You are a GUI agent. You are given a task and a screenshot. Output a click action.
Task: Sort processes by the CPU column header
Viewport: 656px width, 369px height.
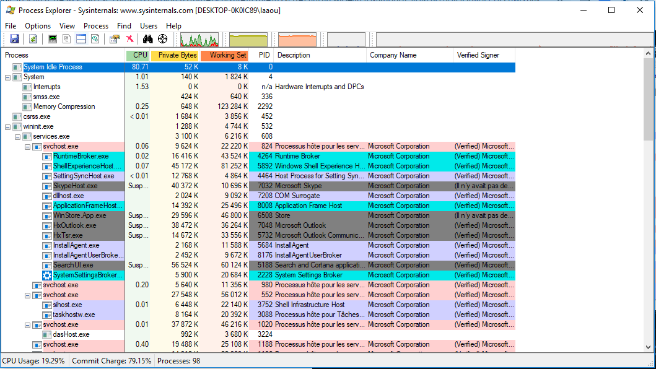coord(138,55)
